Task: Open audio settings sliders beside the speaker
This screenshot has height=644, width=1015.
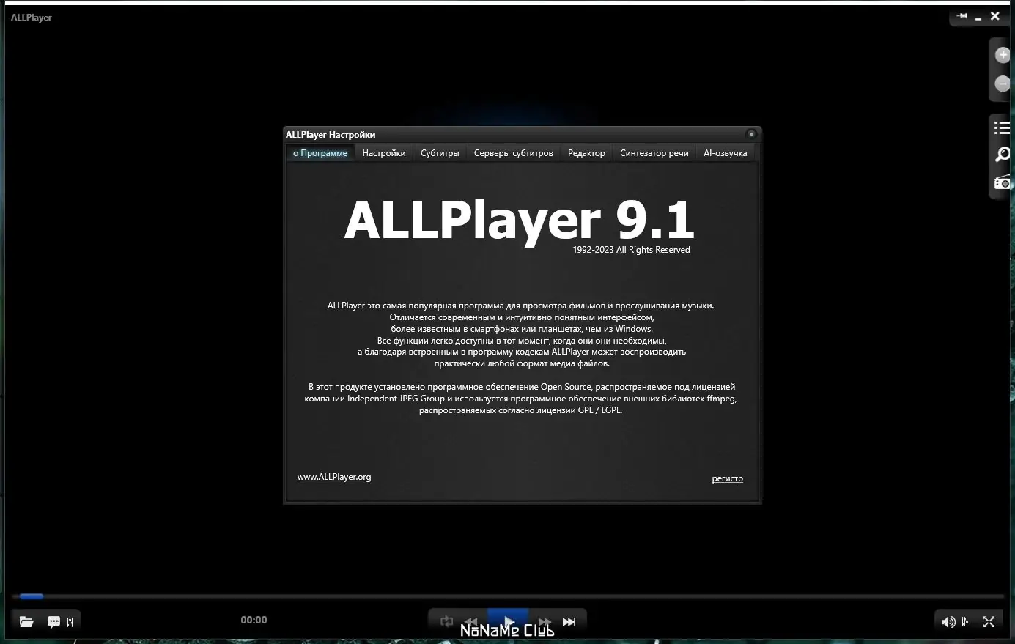Action: point(965,622)
